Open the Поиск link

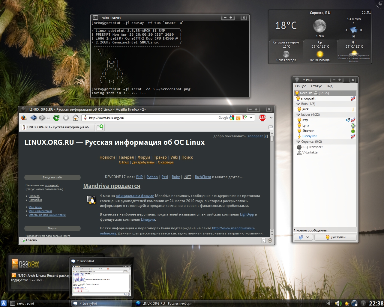pyautogui.click(x=187, y=157)
